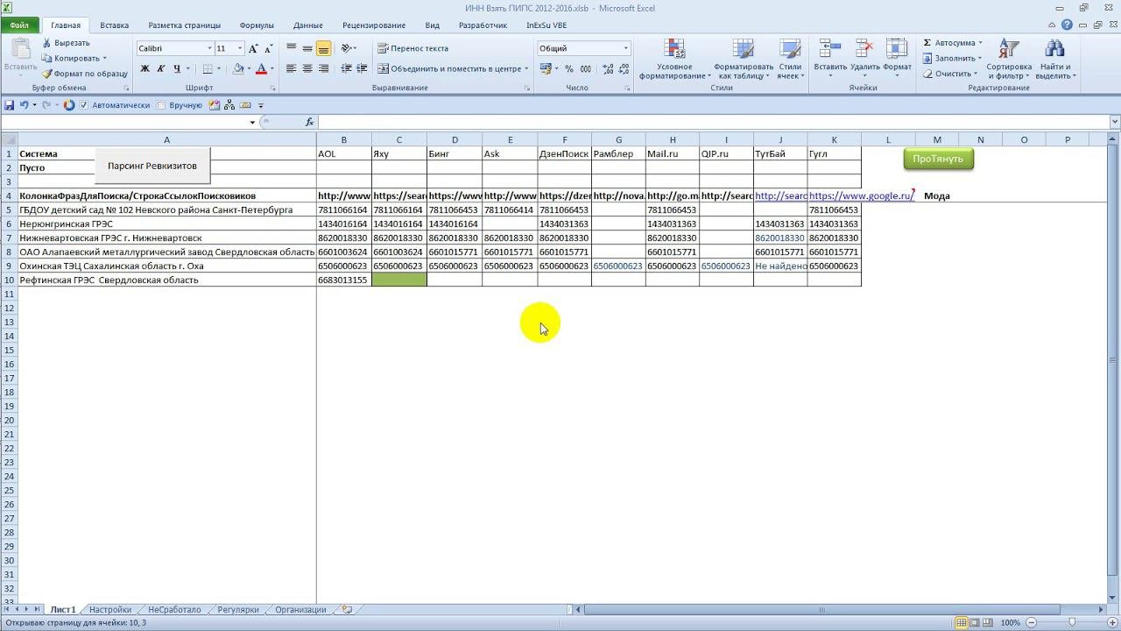Toggle Wrap Text (Перенос текста)

pos(412,48)
